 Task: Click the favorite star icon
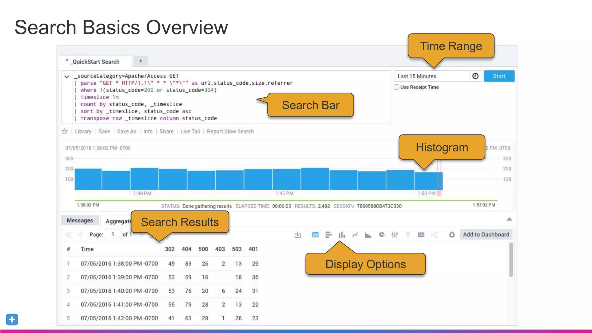64,132
